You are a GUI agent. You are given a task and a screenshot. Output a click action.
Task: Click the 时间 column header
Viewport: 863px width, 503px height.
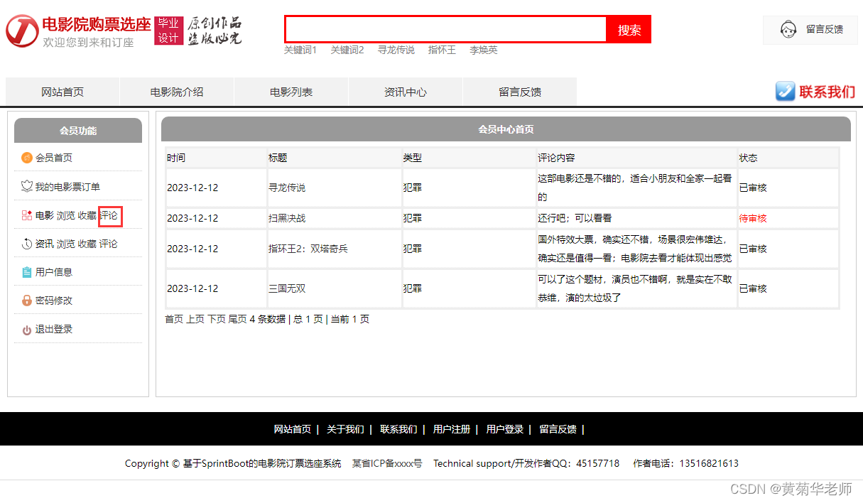[176, 158]
